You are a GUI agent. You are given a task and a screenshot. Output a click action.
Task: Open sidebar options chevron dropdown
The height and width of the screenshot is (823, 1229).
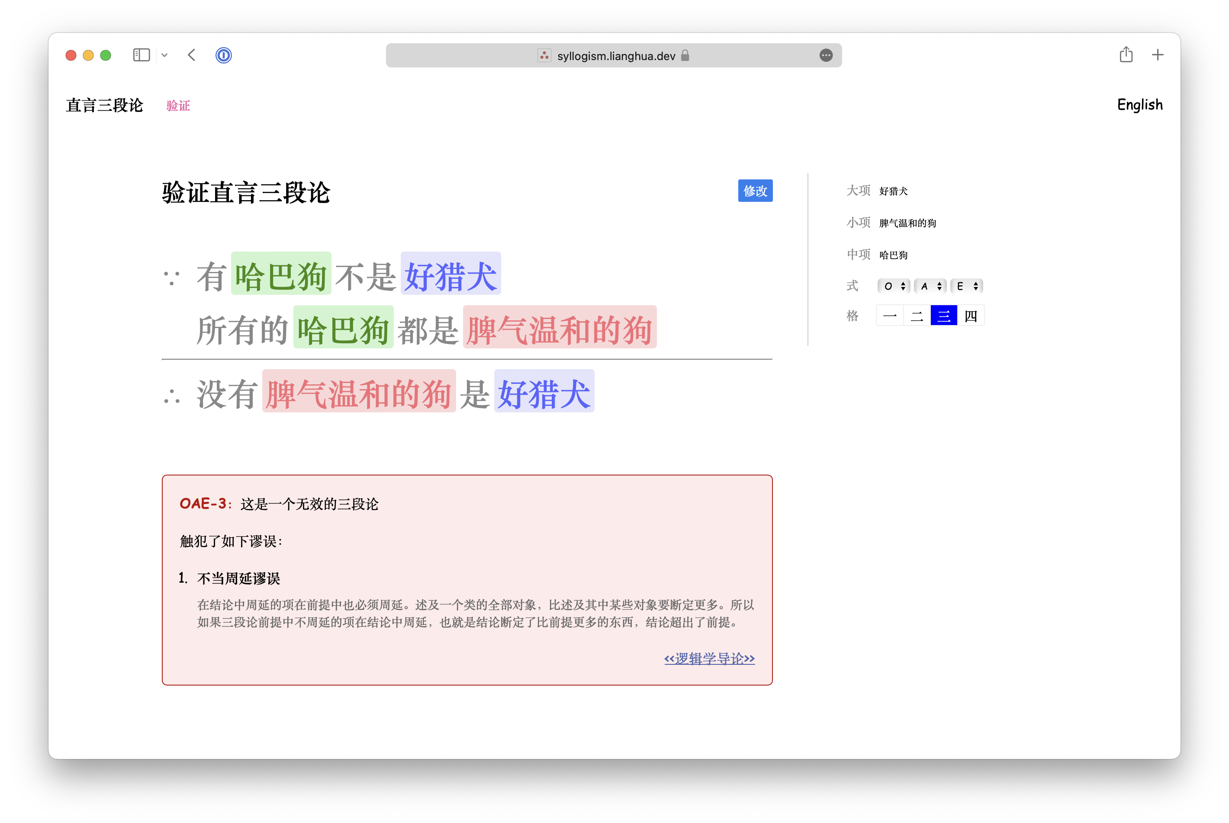(x=164, y=55)
